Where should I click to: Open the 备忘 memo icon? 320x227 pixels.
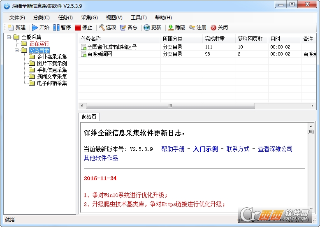[x=123, y=27]
